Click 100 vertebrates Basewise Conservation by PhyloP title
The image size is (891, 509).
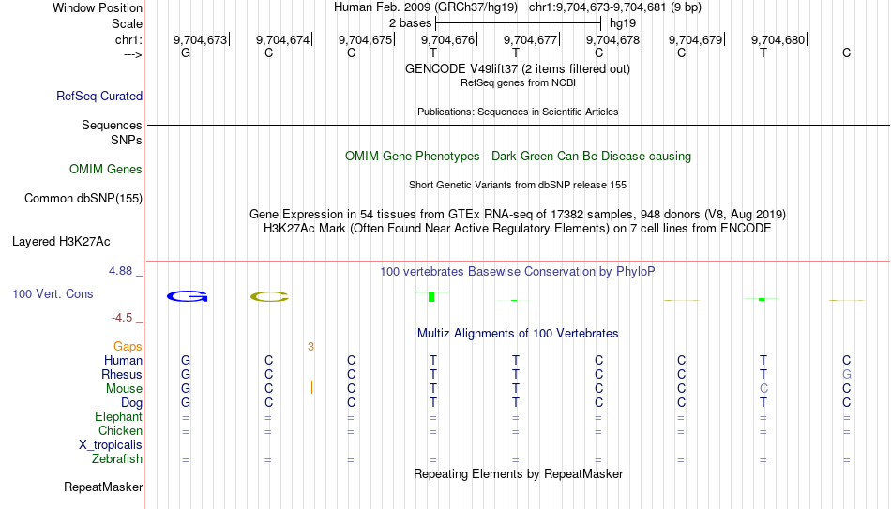pos(518,272)
